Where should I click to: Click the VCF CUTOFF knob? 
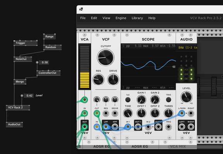pos(106,57)
